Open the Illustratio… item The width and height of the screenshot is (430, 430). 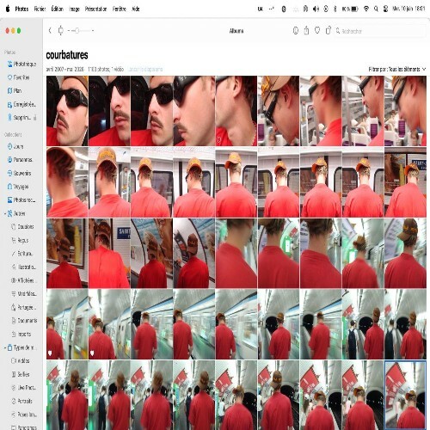coord(24,267)
